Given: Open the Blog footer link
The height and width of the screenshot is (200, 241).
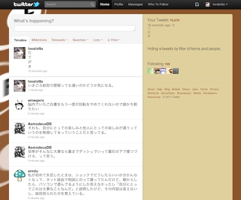Looking at the screenshot, I should (x=167, y=89).
